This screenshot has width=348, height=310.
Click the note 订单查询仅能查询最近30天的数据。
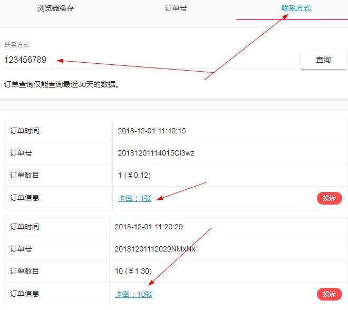click(62, 84)
